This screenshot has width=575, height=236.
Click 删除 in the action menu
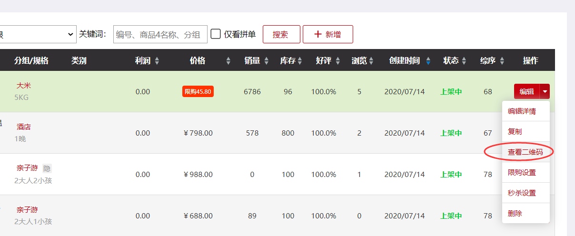515,214
